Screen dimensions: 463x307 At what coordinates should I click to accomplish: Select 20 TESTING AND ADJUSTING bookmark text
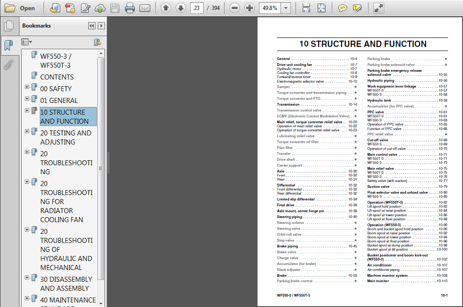click(66, 137)
